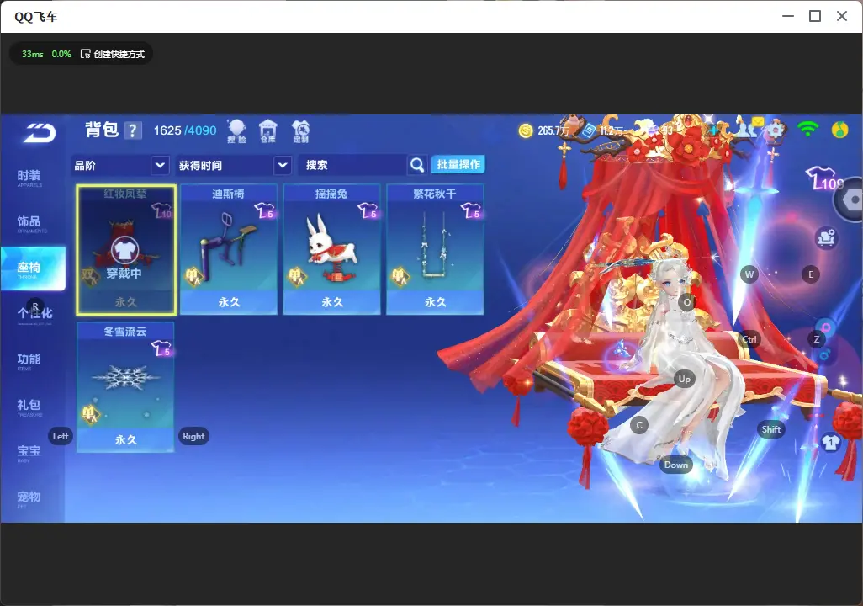Click the female gender symbol icon

tap(825, 328)
